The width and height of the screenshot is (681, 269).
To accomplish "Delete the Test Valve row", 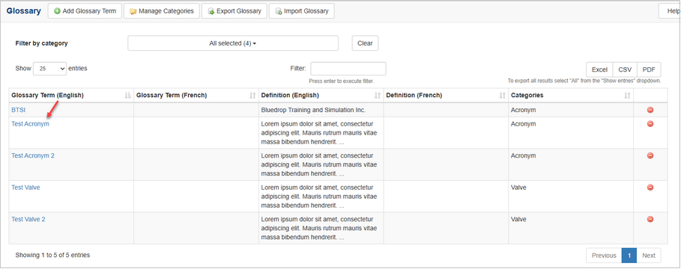I will pyautogui.click(x=650, y=188).
